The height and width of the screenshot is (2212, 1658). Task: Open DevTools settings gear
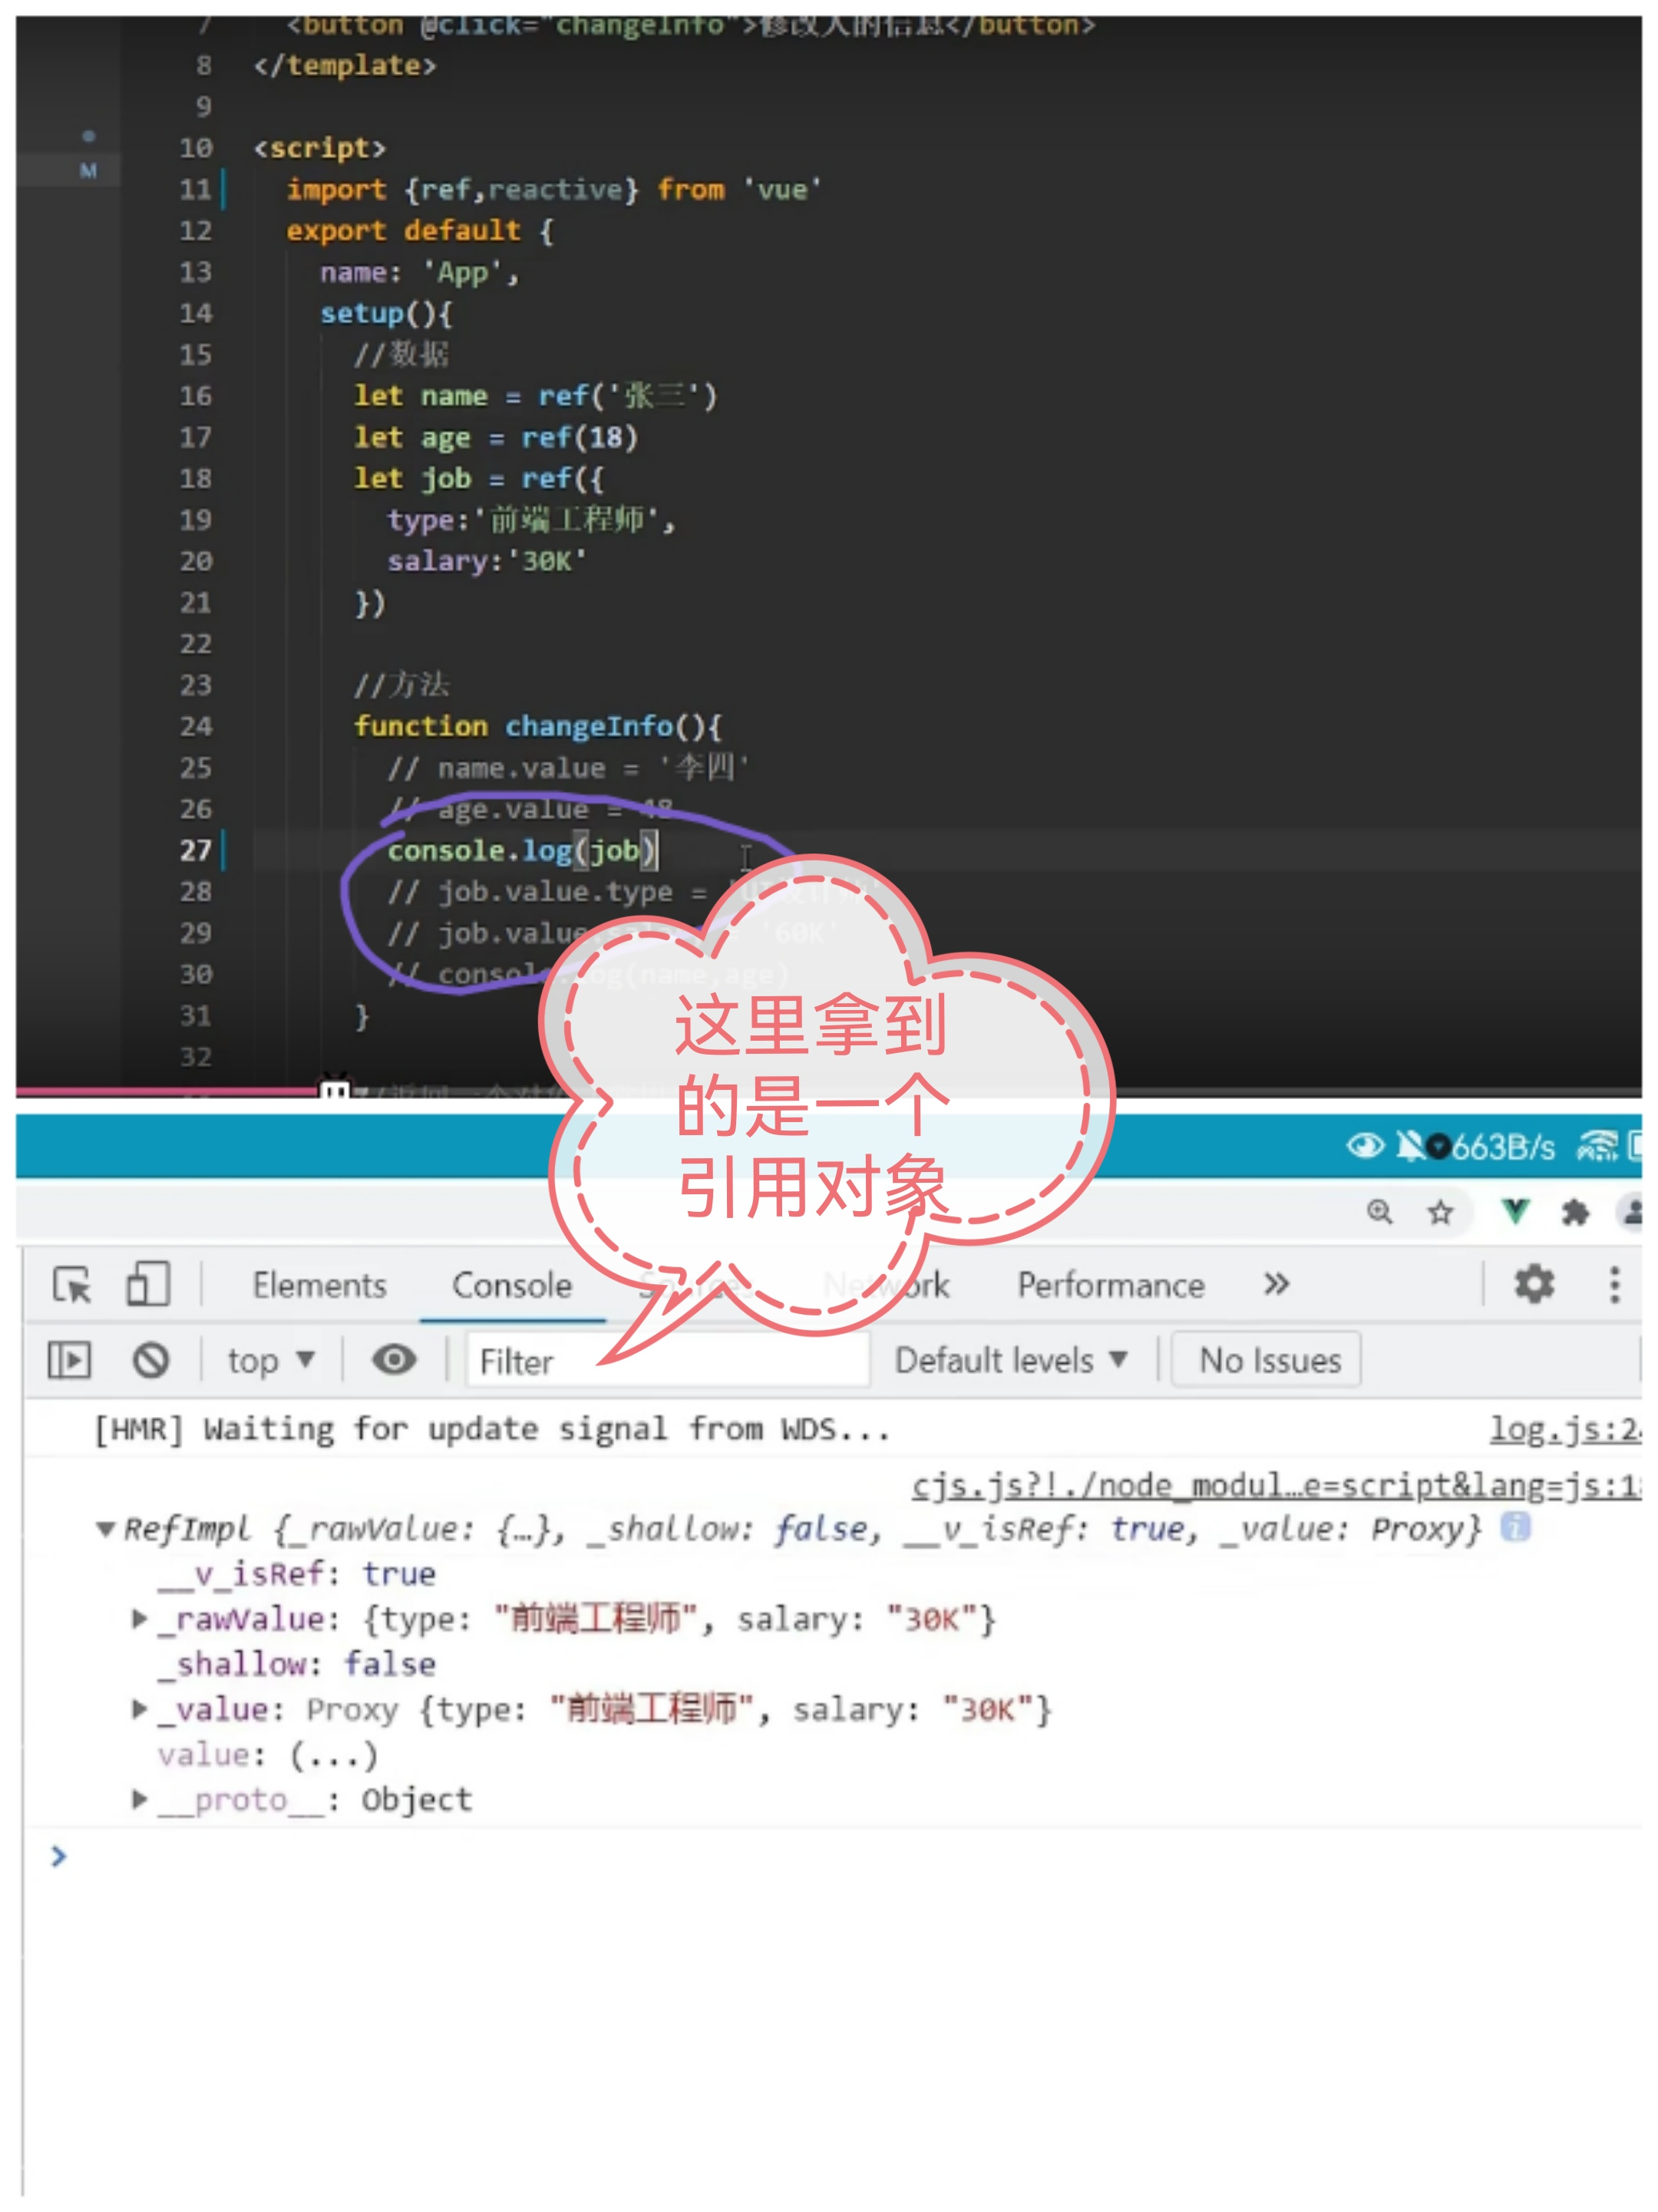click(x=1533, y=1283)
